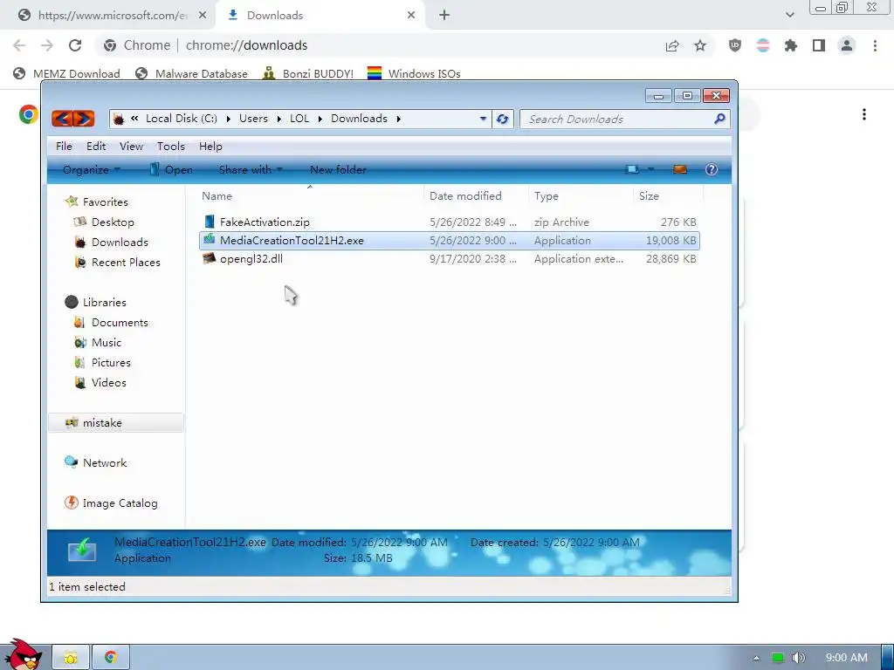Open the Share with dropdown
Viewport: 894px width, 670px height.
coord(251,169)
